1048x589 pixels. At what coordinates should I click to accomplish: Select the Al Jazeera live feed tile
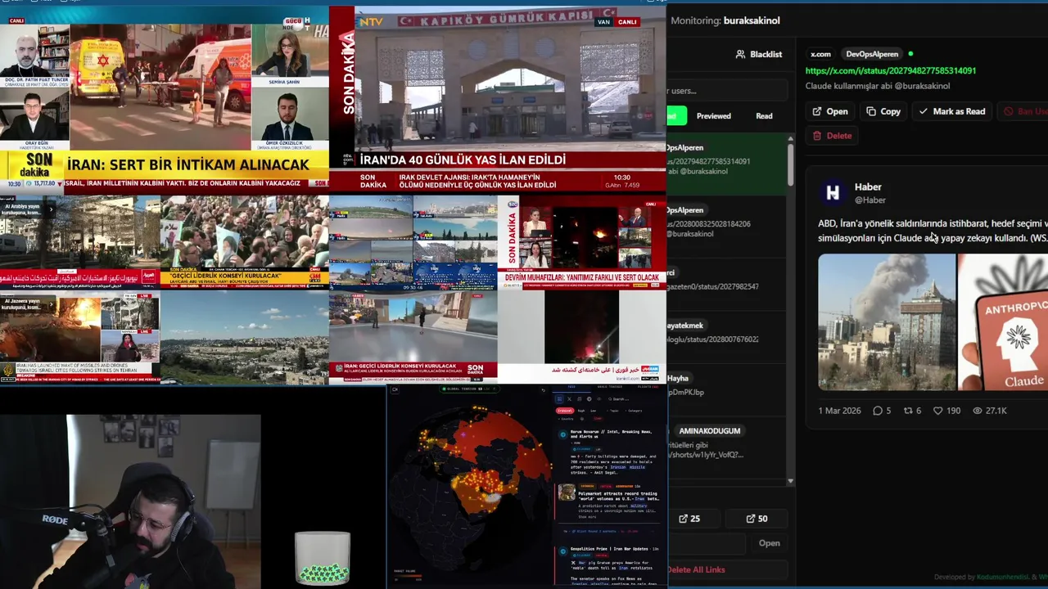point(80,337)
